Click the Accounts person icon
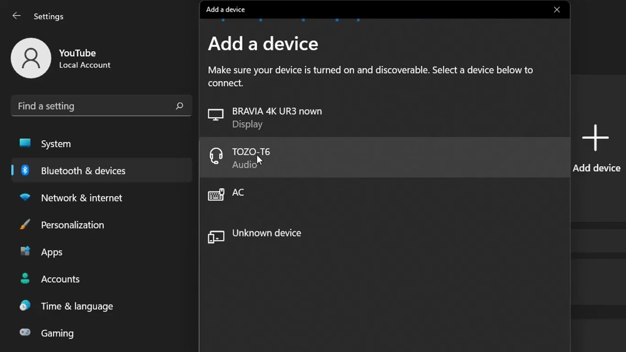 click(x=25, y=279)
